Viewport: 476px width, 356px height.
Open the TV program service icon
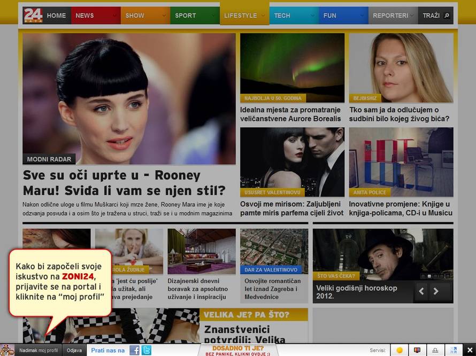tap(417, 351)
